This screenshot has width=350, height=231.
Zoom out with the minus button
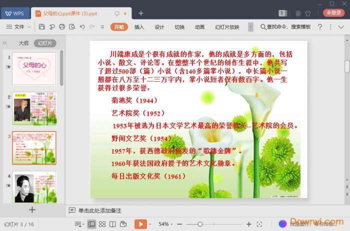pyautogui.click(x=179, y=224)
